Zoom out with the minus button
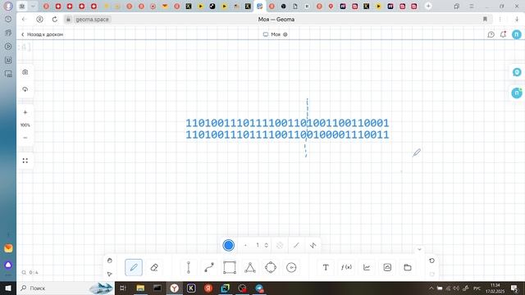This screenshot has width=525, height=295. 25,138
